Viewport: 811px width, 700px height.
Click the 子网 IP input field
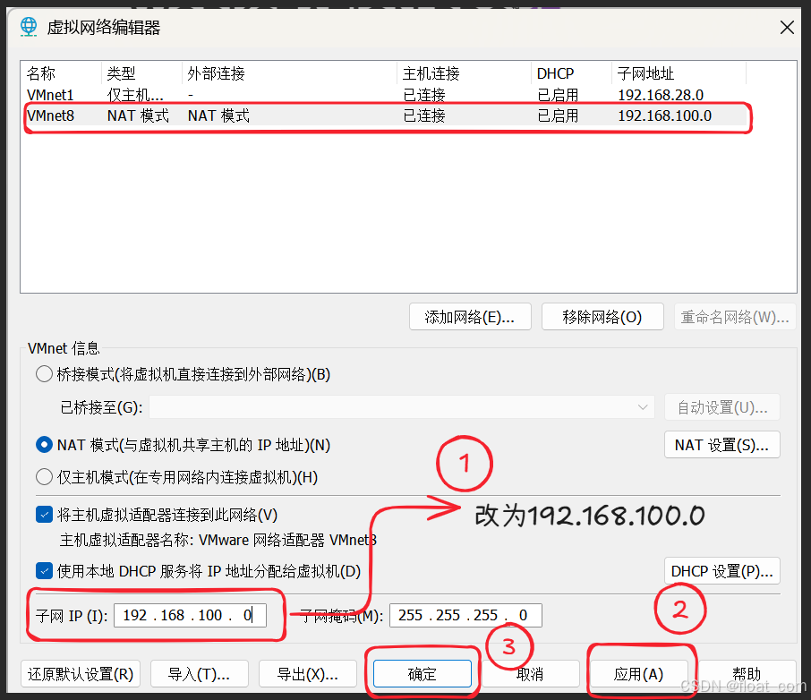[x=190, y=615]
